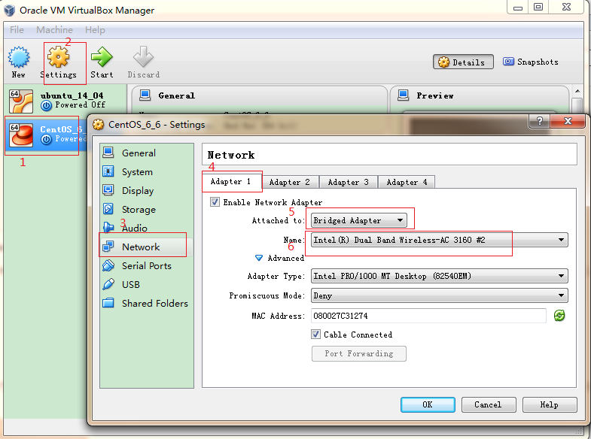This screenshot has width=591, height=439.
Task: Click the General settings icon in sidebar
Action: click(108, 153)
